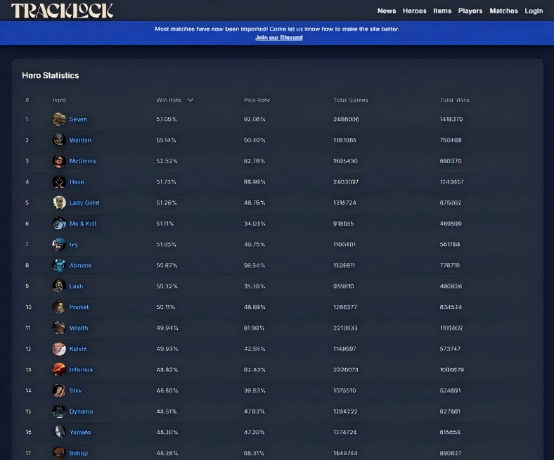Select Warden's pick rate value
Viewport: 554px width, 460px height.
pyautogui.click(x=255, y=141)
